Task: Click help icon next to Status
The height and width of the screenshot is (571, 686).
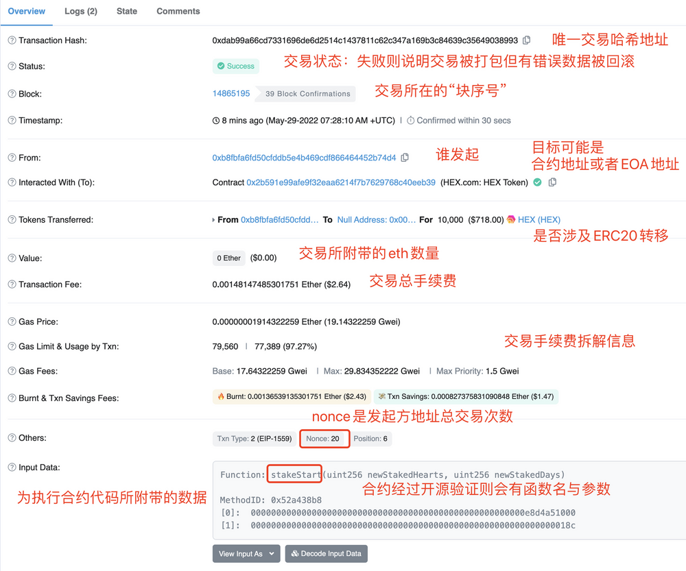Action: pos(12,66)
